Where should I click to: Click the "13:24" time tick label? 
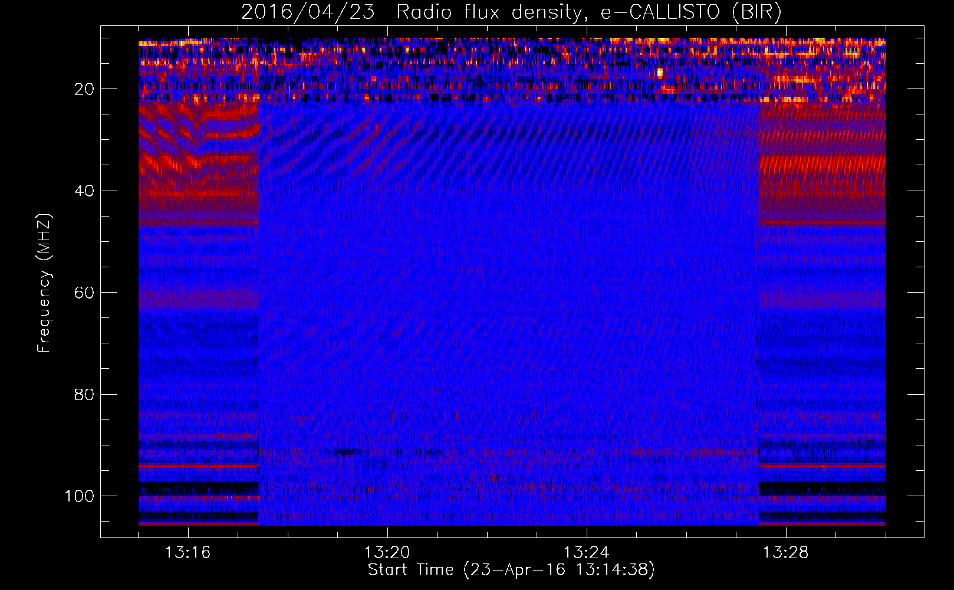pos(586,553)
